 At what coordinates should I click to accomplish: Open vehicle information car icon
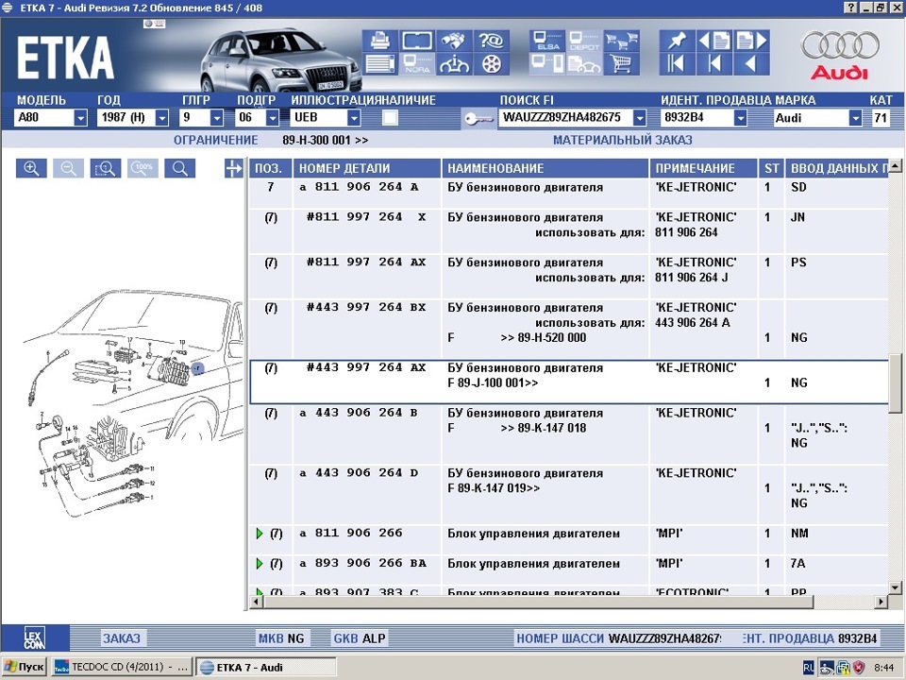pos(454,64)
